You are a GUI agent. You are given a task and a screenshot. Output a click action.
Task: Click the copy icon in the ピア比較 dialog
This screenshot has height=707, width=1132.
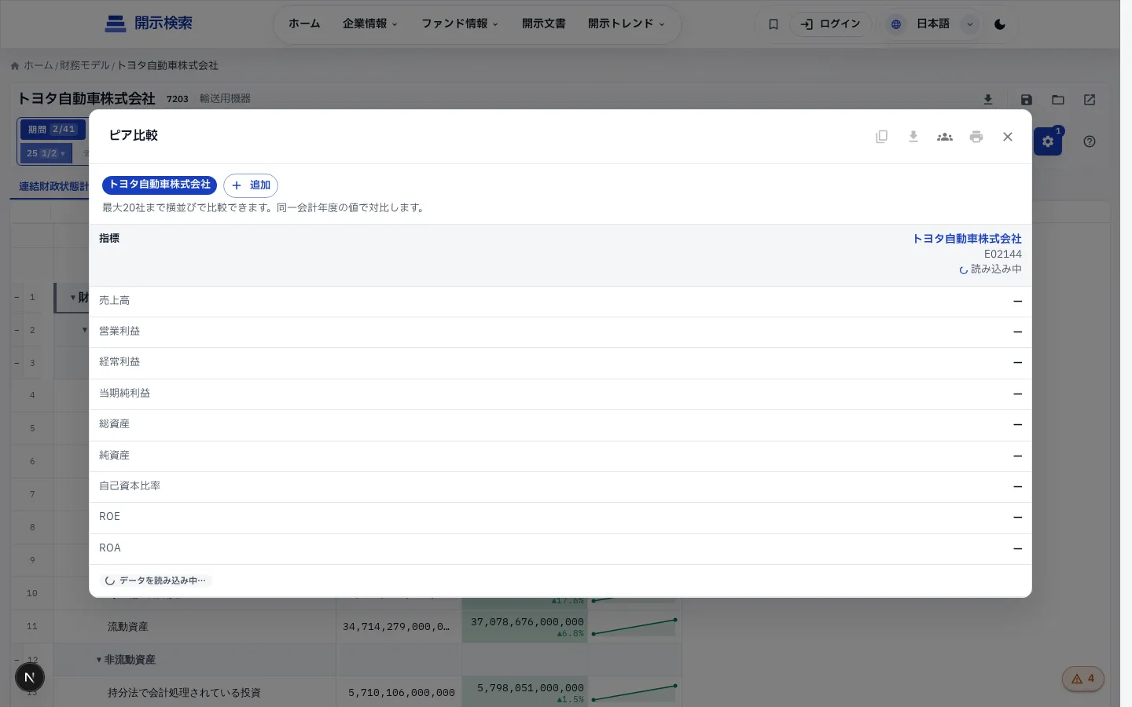coord(882,137)
